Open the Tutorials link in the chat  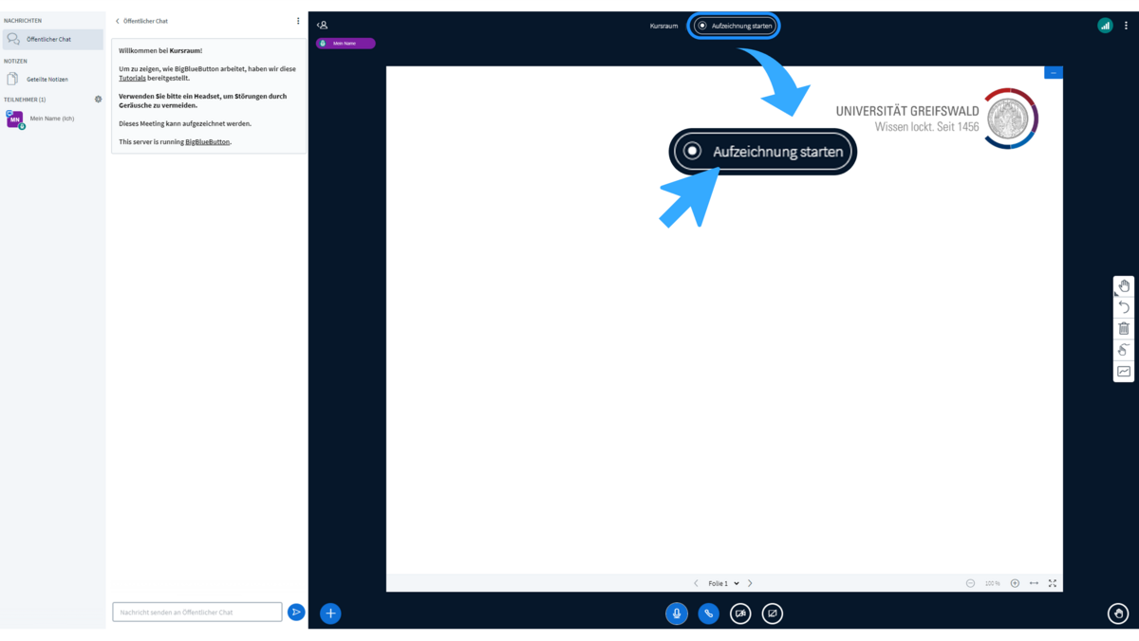(x=132, y=79)
